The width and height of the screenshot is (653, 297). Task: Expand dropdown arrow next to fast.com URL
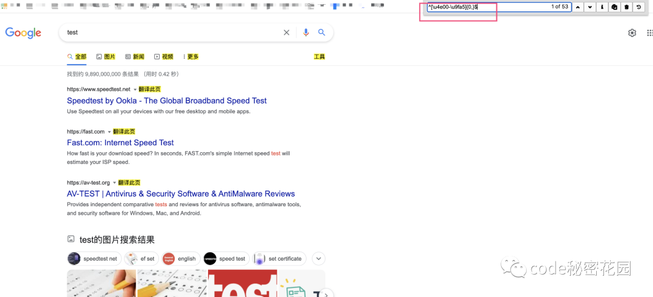pos(109,132)
